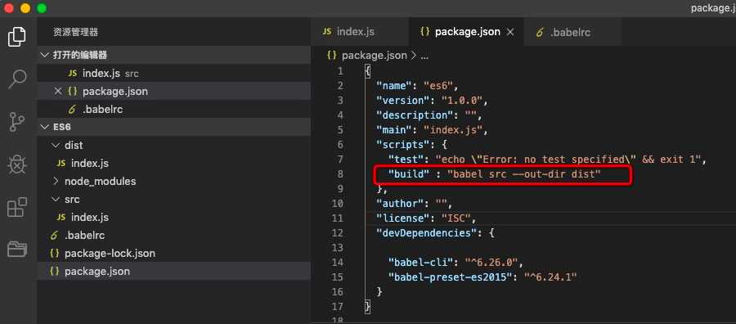Viewport: 736px width, 324px height.
Task: Close package.json tab with X
Action: [511, 32]
